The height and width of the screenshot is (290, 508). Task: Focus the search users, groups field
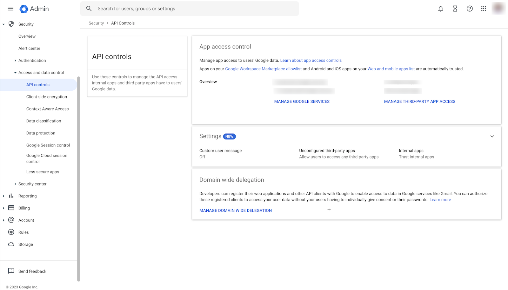click(190, 9)
